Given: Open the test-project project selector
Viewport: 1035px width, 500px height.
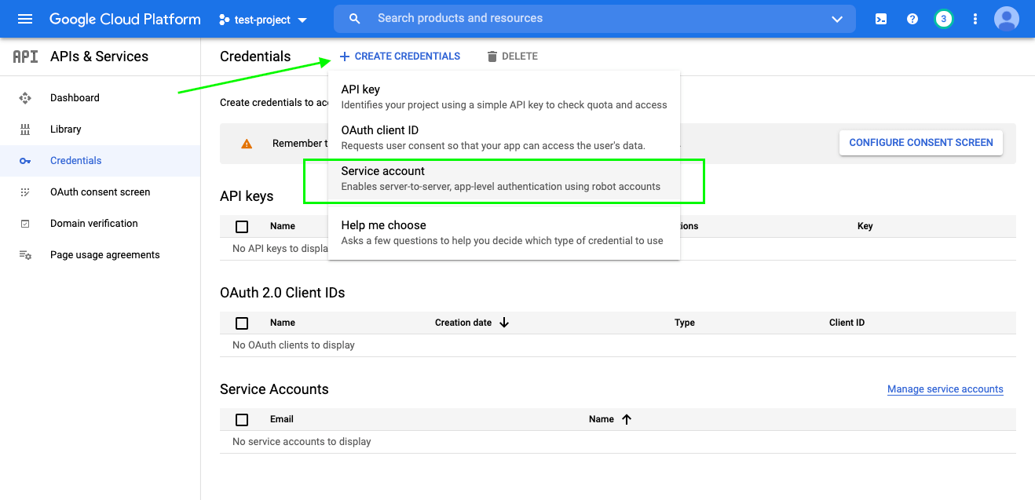Looking at the screenshot, I should tap(261, 19).
